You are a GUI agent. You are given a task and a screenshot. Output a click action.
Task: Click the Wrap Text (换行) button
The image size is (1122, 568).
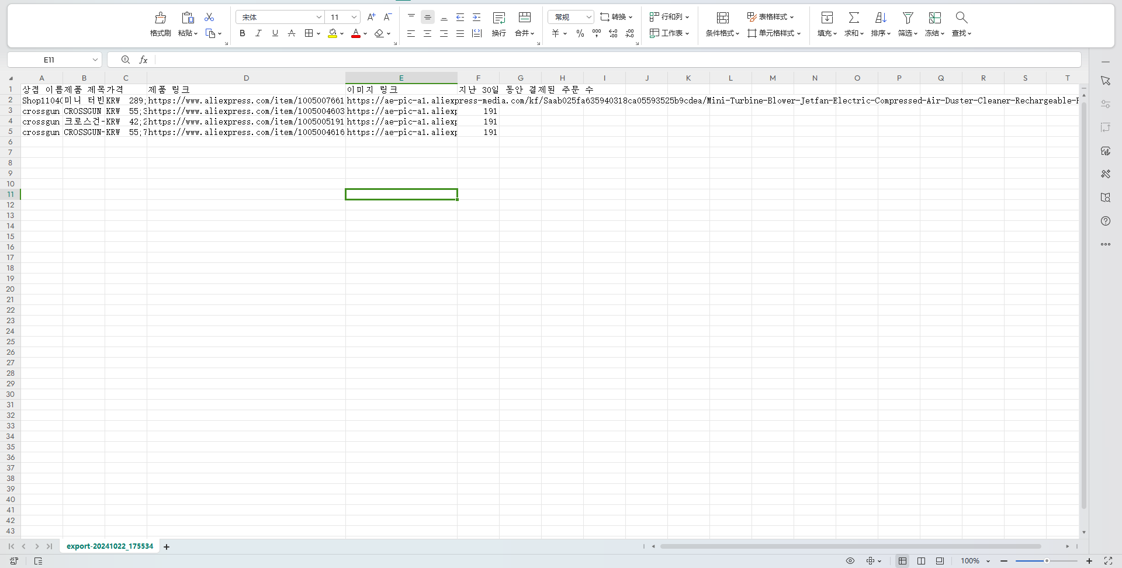click(x=499, y=23)
